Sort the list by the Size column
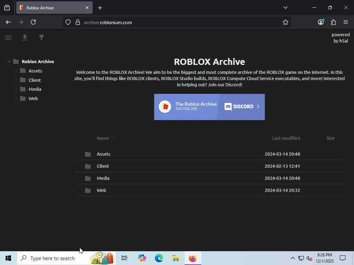The image size is (354, 265). click(330, 138)
